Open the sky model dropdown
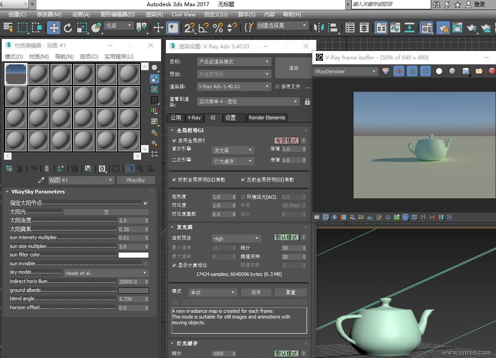The height and width of the screenshot is (358, 496). (106, 273)
